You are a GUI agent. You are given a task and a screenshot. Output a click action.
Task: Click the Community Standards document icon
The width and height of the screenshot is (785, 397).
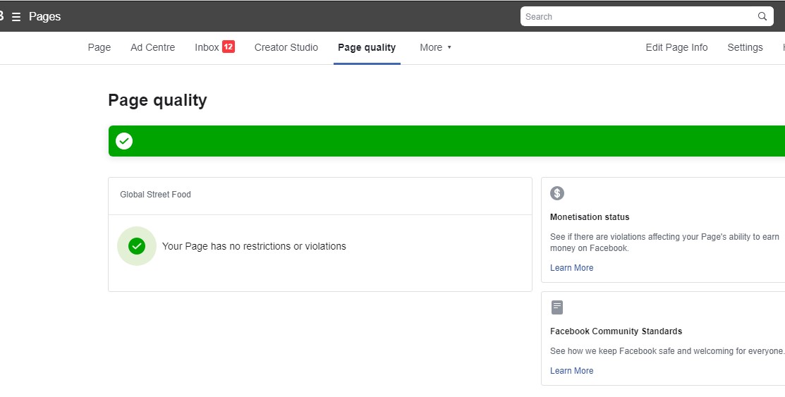tap(556, 307)
